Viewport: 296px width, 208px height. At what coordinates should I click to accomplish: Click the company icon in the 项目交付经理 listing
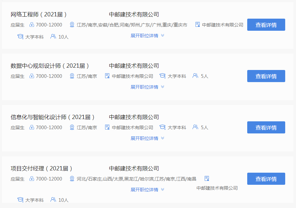(x=207, y=179)
